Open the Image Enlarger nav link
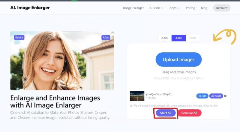The width and height of the screenshot is (240, 132). 133,8
